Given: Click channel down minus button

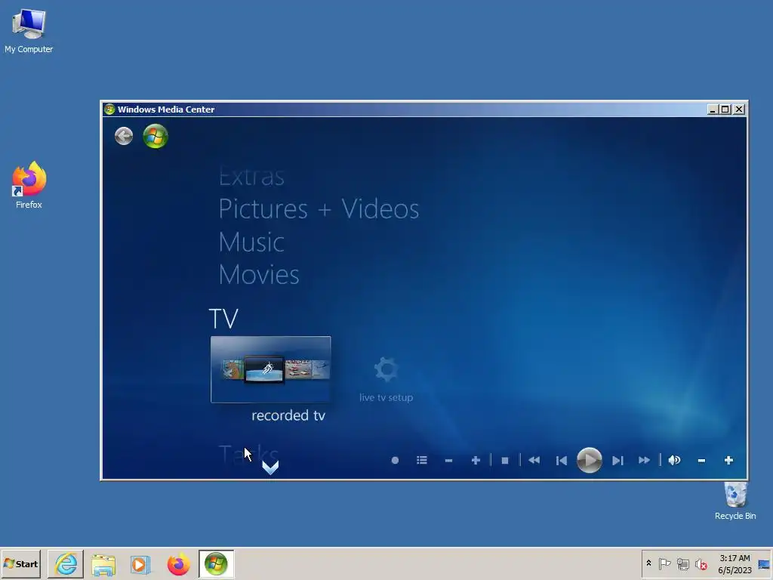Looking at the screenshot, I should 448,461.
